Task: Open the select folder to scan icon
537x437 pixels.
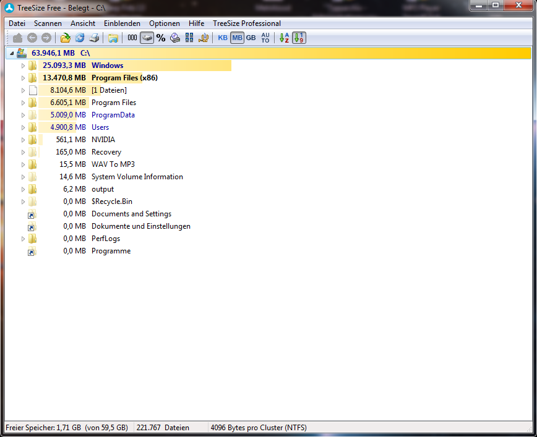Action: pyautogui.click(x=65, y=38)
